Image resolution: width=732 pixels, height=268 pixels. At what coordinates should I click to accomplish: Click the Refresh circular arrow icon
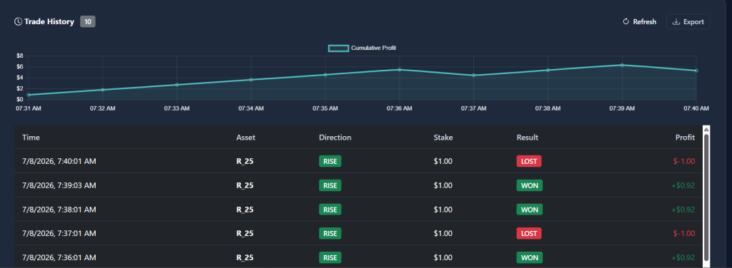click(626, 22)
